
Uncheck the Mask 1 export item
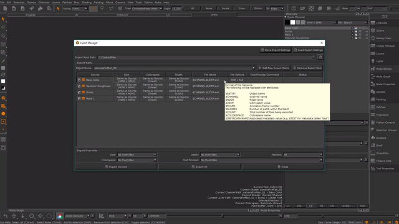(x=79, y=98)
